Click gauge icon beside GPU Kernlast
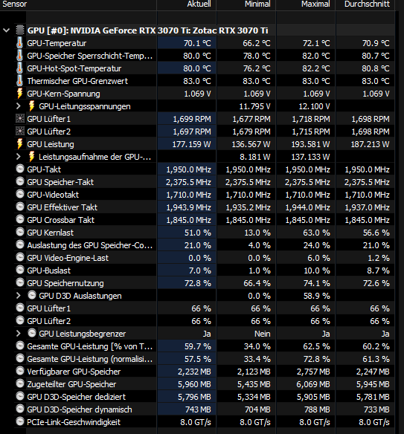Viewport: 404px width, 434px height. (x=20, y=232)
